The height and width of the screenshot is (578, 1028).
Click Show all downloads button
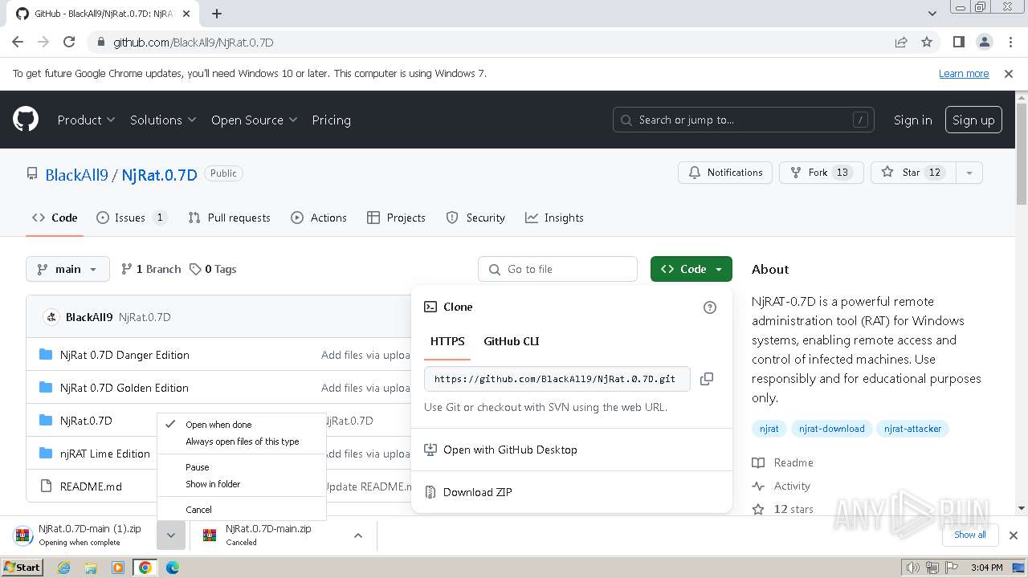tap(969, 535)
